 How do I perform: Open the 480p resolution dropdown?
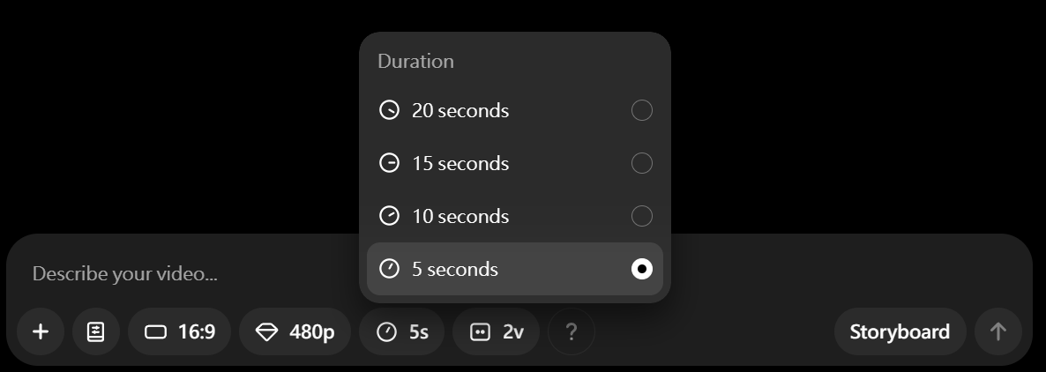pyautogui.click(x=295, y=331)
